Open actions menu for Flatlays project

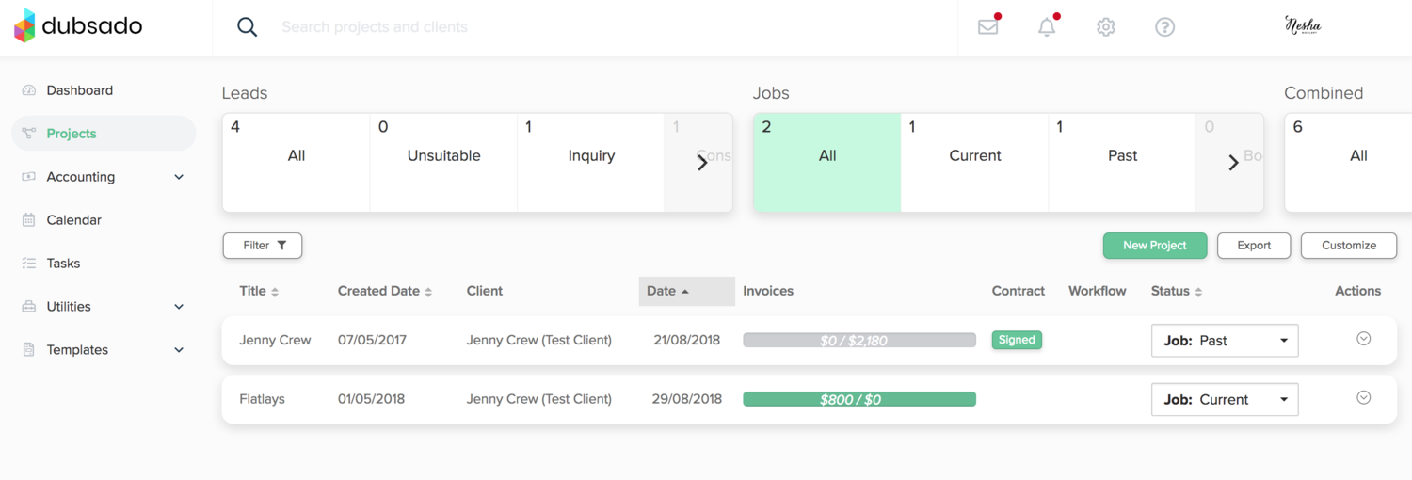pyautogui.click(x=1363, y=398)
